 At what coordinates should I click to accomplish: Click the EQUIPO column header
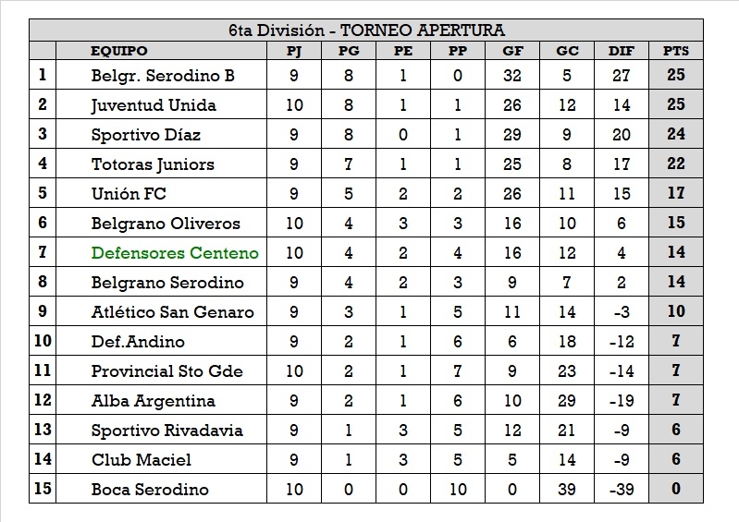pyautogui.click(x=118, y=51)
